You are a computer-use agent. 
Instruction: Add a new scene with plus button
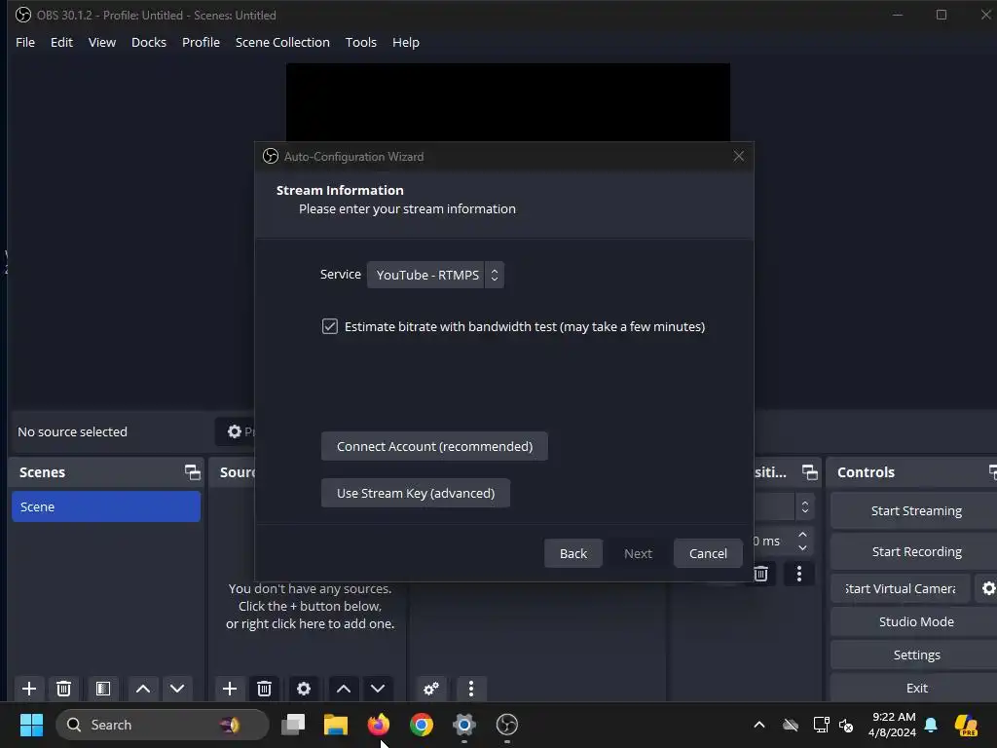pyautogui.click(x=28, y=689)
